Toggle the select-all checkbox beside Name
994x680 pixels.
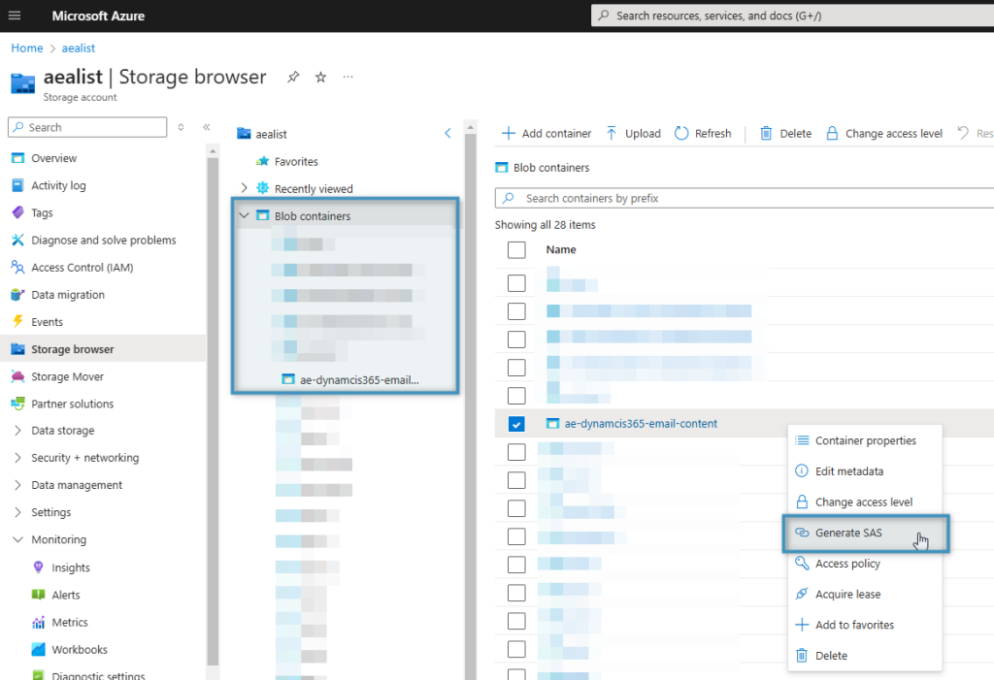pos(516,249)
